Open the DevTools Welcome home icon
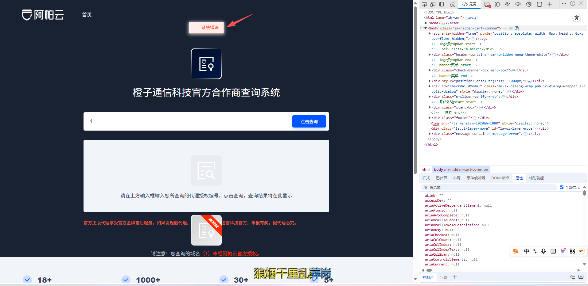 pos(453,4)
